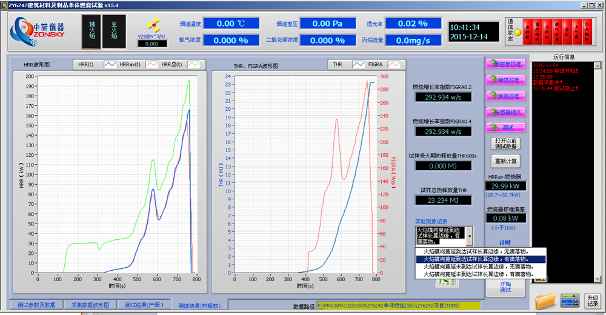
Task: Switch to the 测试参数及数据 tab
Action: point(36,305)
